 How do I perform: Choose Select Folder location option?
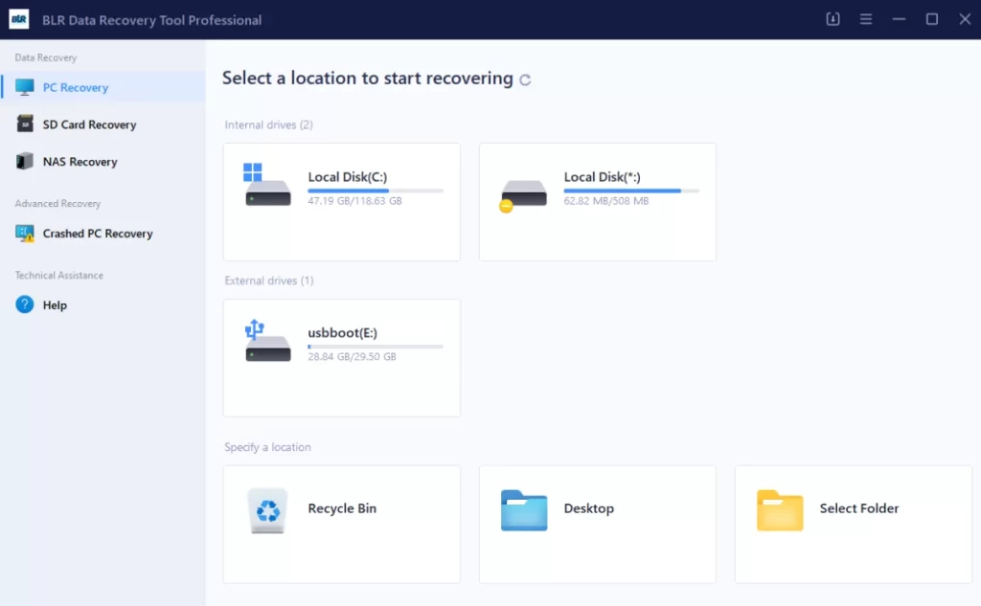(853, 524)
